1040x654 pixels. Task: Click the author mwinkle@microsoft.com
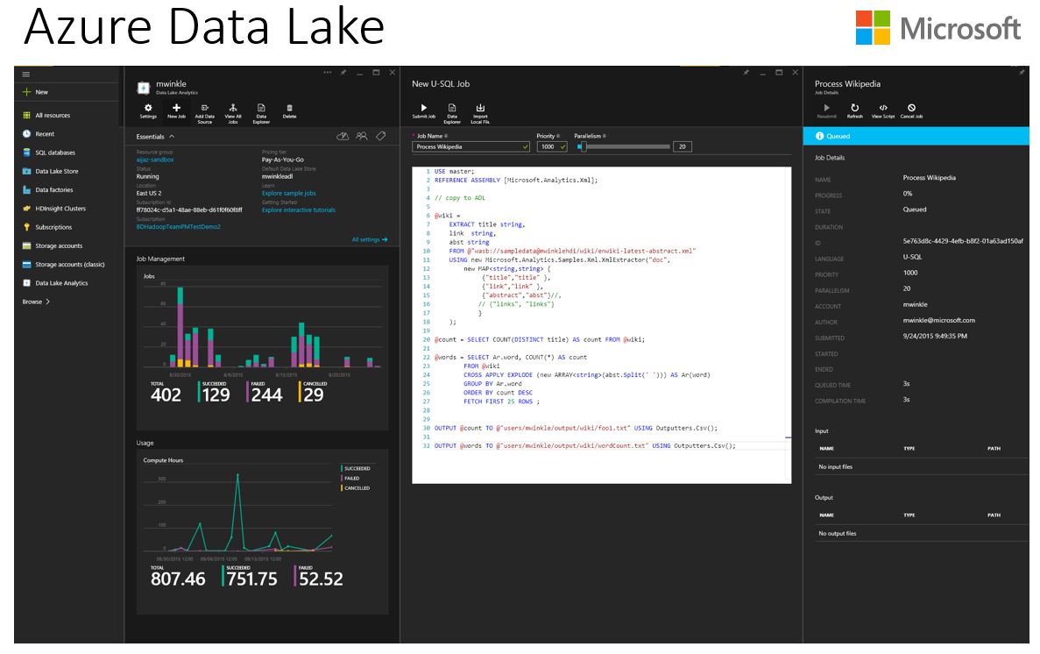pyautogui.click(x=938, y=321)
